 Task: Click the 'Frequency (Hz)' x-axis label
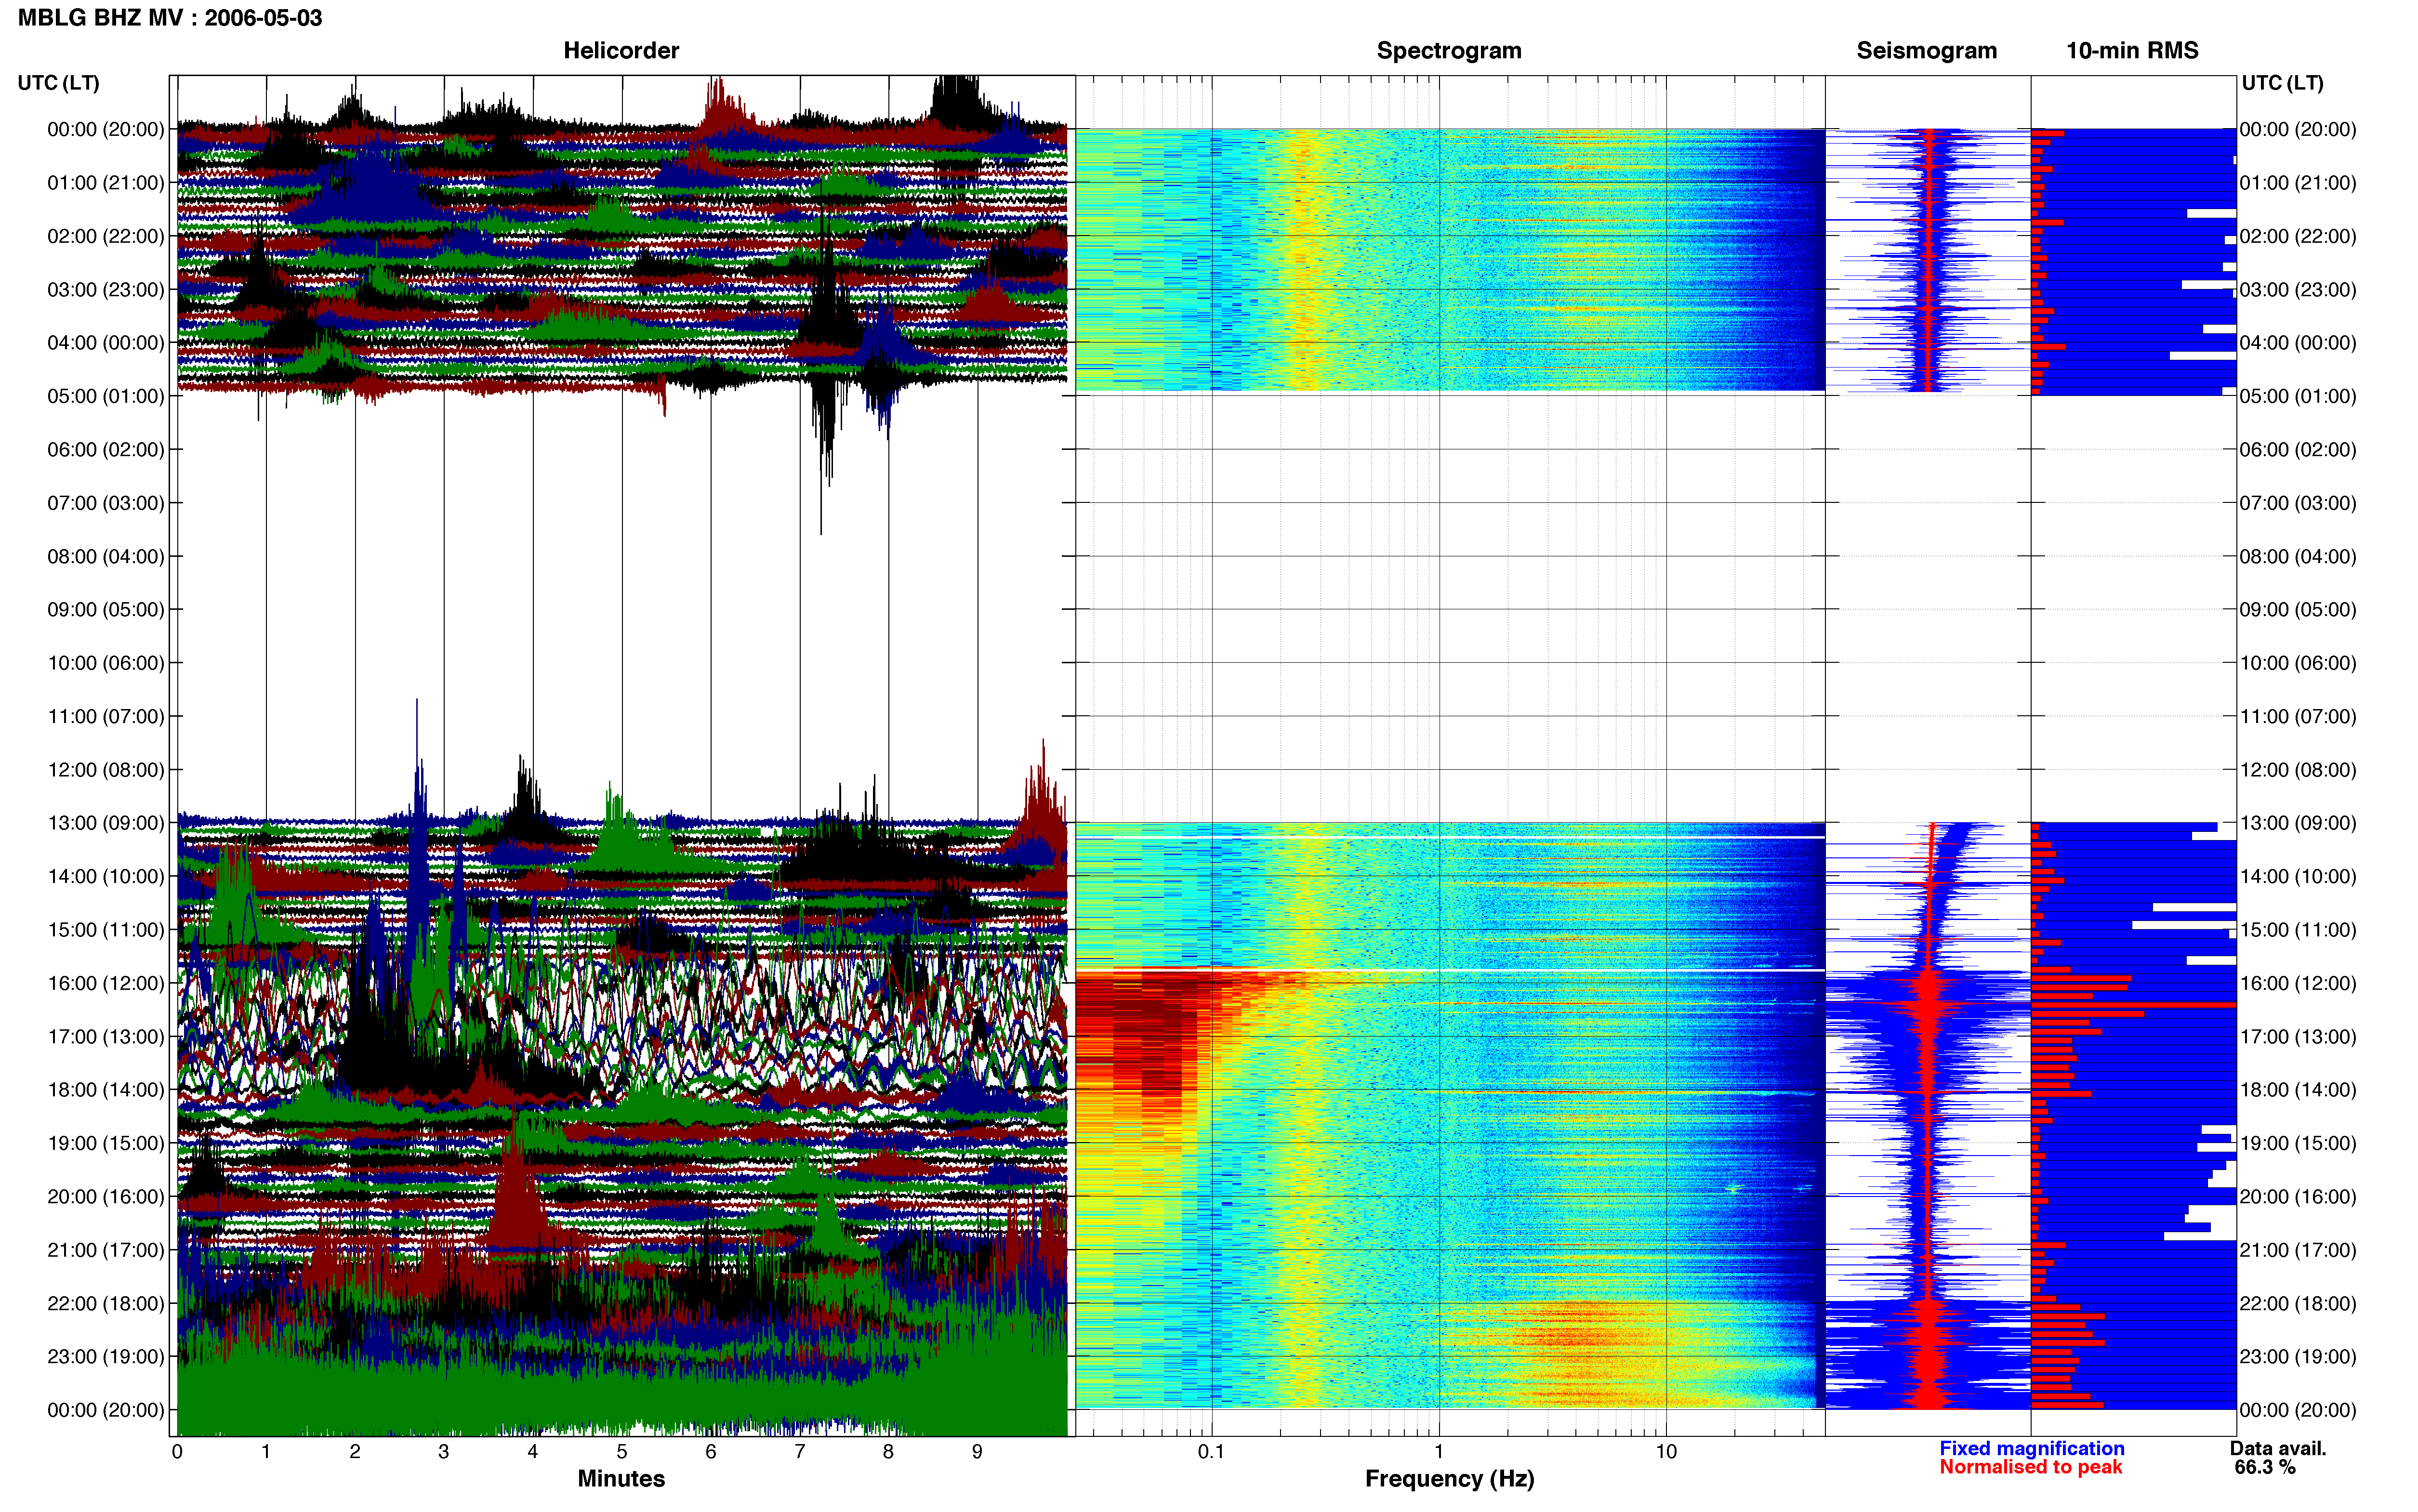point(1449,1478)
